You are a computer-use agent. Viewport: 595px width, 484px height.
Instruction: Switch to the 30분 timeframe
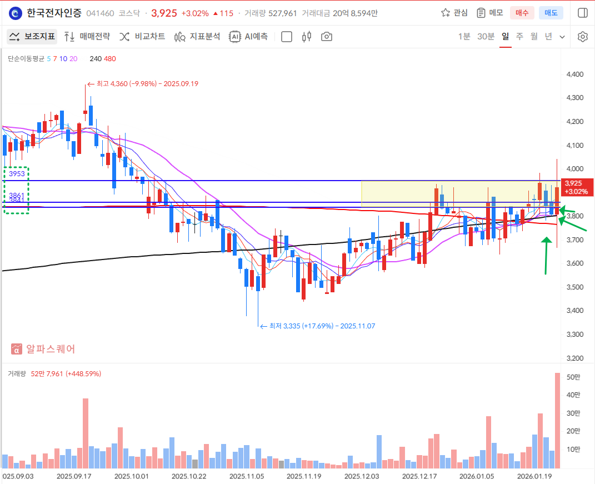coord(486,37)
